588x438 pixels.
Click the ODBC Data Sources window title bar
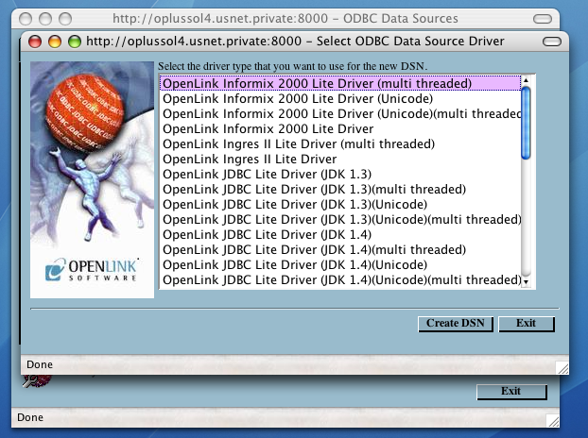[285, 18]
